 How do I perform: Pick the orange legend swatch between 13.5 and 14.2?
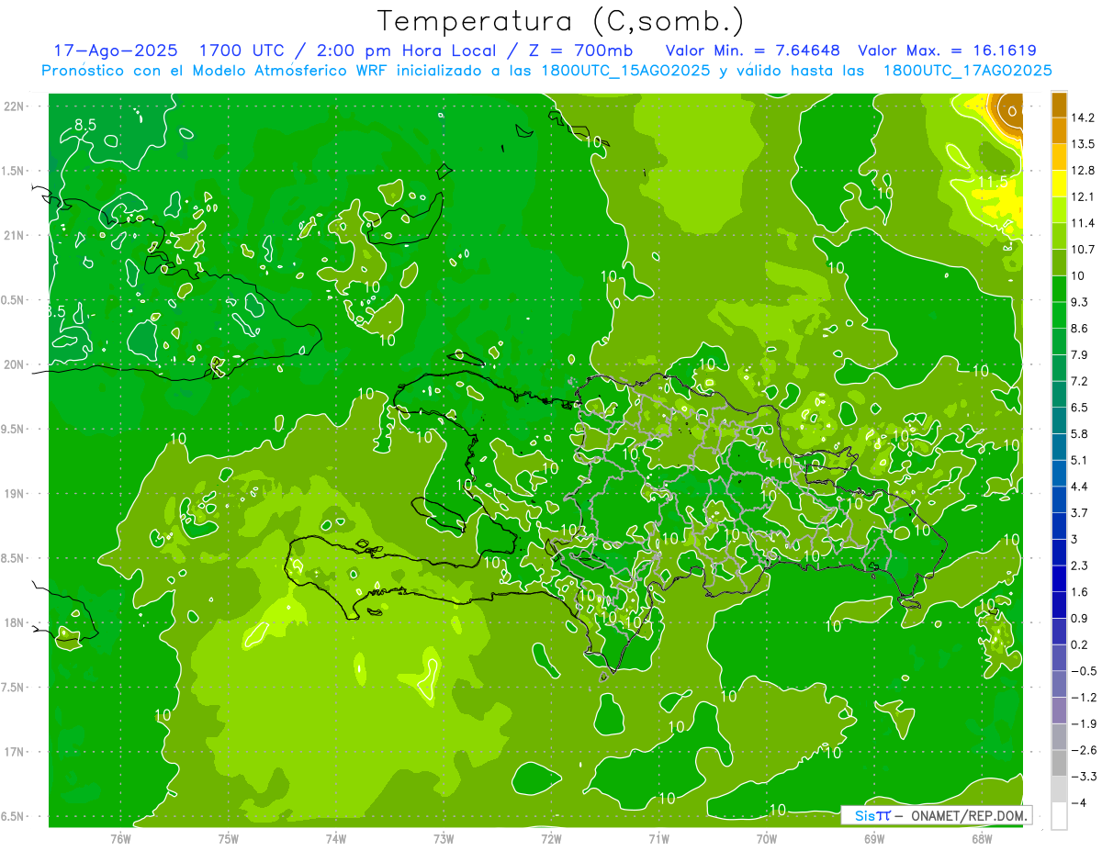1059,130
